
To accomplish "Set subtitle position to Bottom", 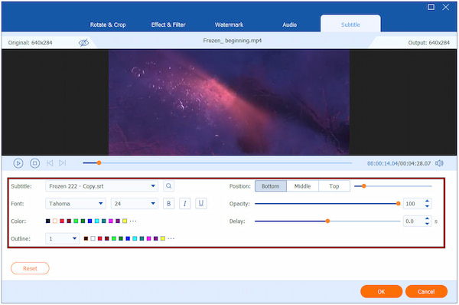I will (x=271, y=186).
